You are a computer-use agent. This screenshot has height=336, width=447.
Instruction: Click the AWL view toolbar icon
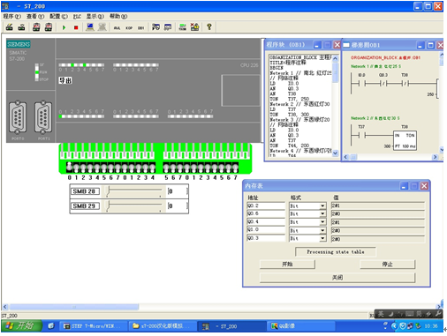(x=117, y=28)
